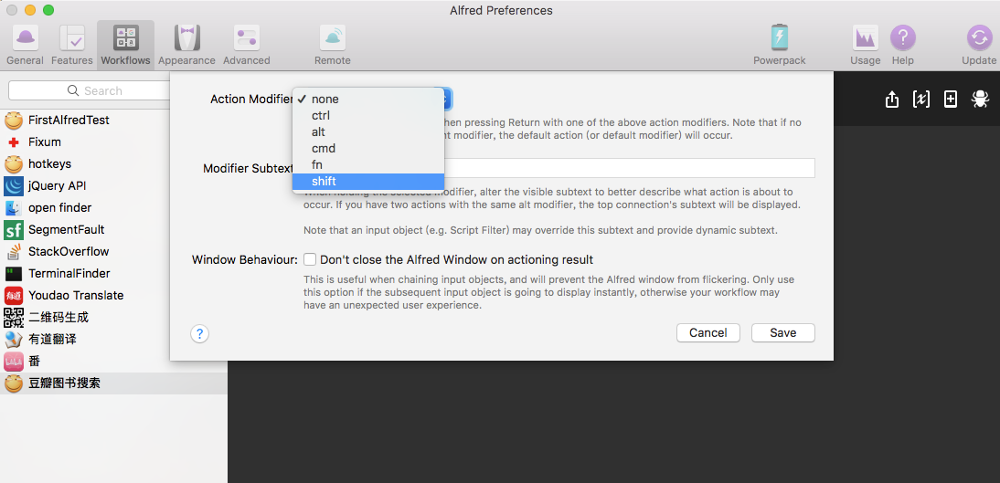
Task: Click the dialog help question mark button
Action: point(199,333)
